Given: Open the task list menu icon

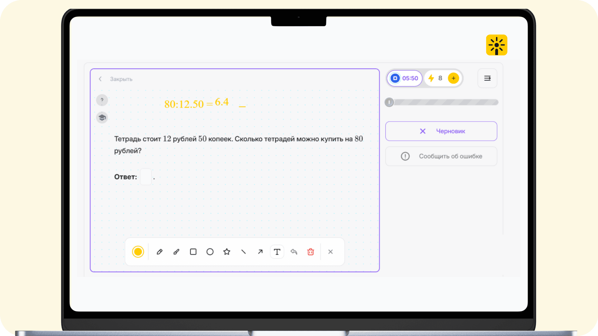Looking at the screenshot, I should click(487, 78).
